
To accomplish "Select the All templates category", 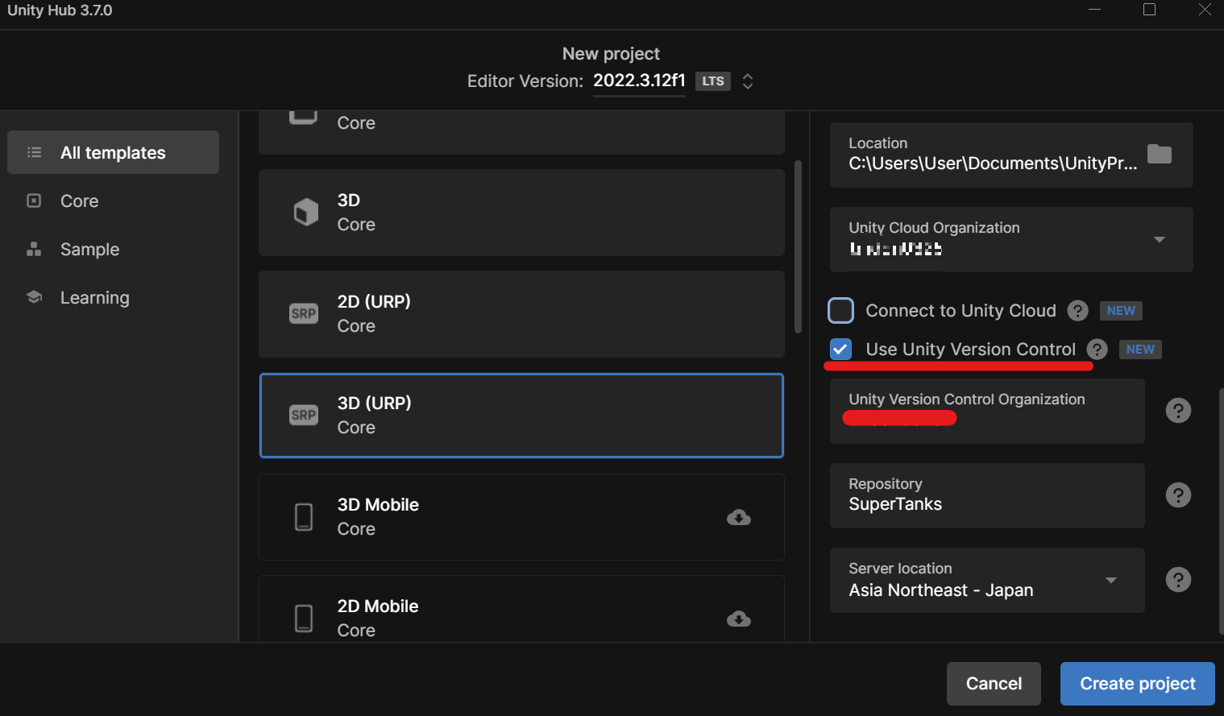I will (113, 152).
